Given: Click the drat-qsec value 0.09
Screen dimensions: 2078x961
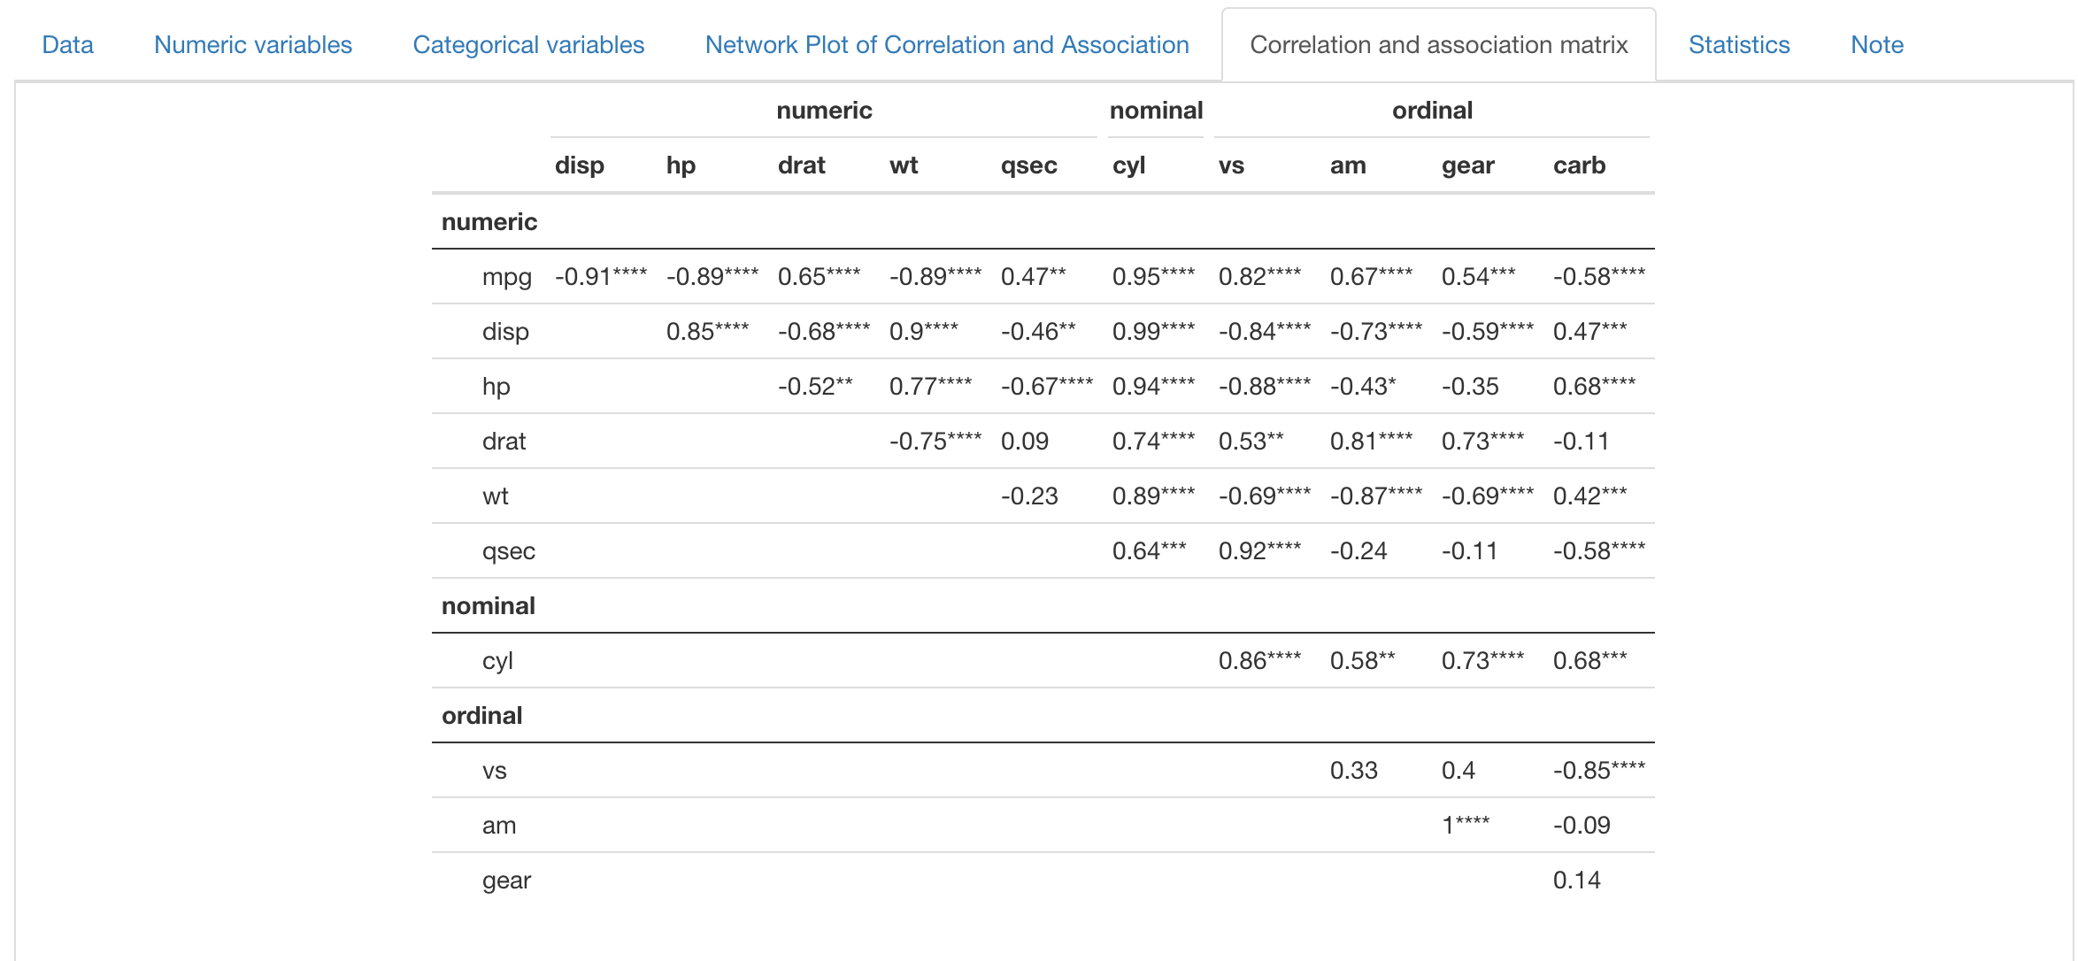Looking at the screenshot, I should (x=1024, y=442).
